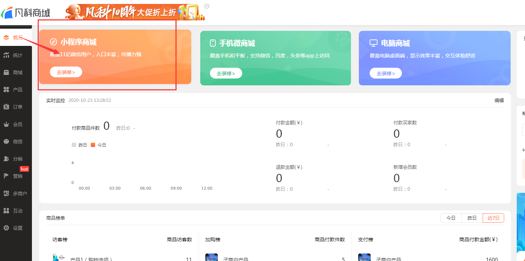
Task: Click the 设置 gear icon
Action: 6,228
